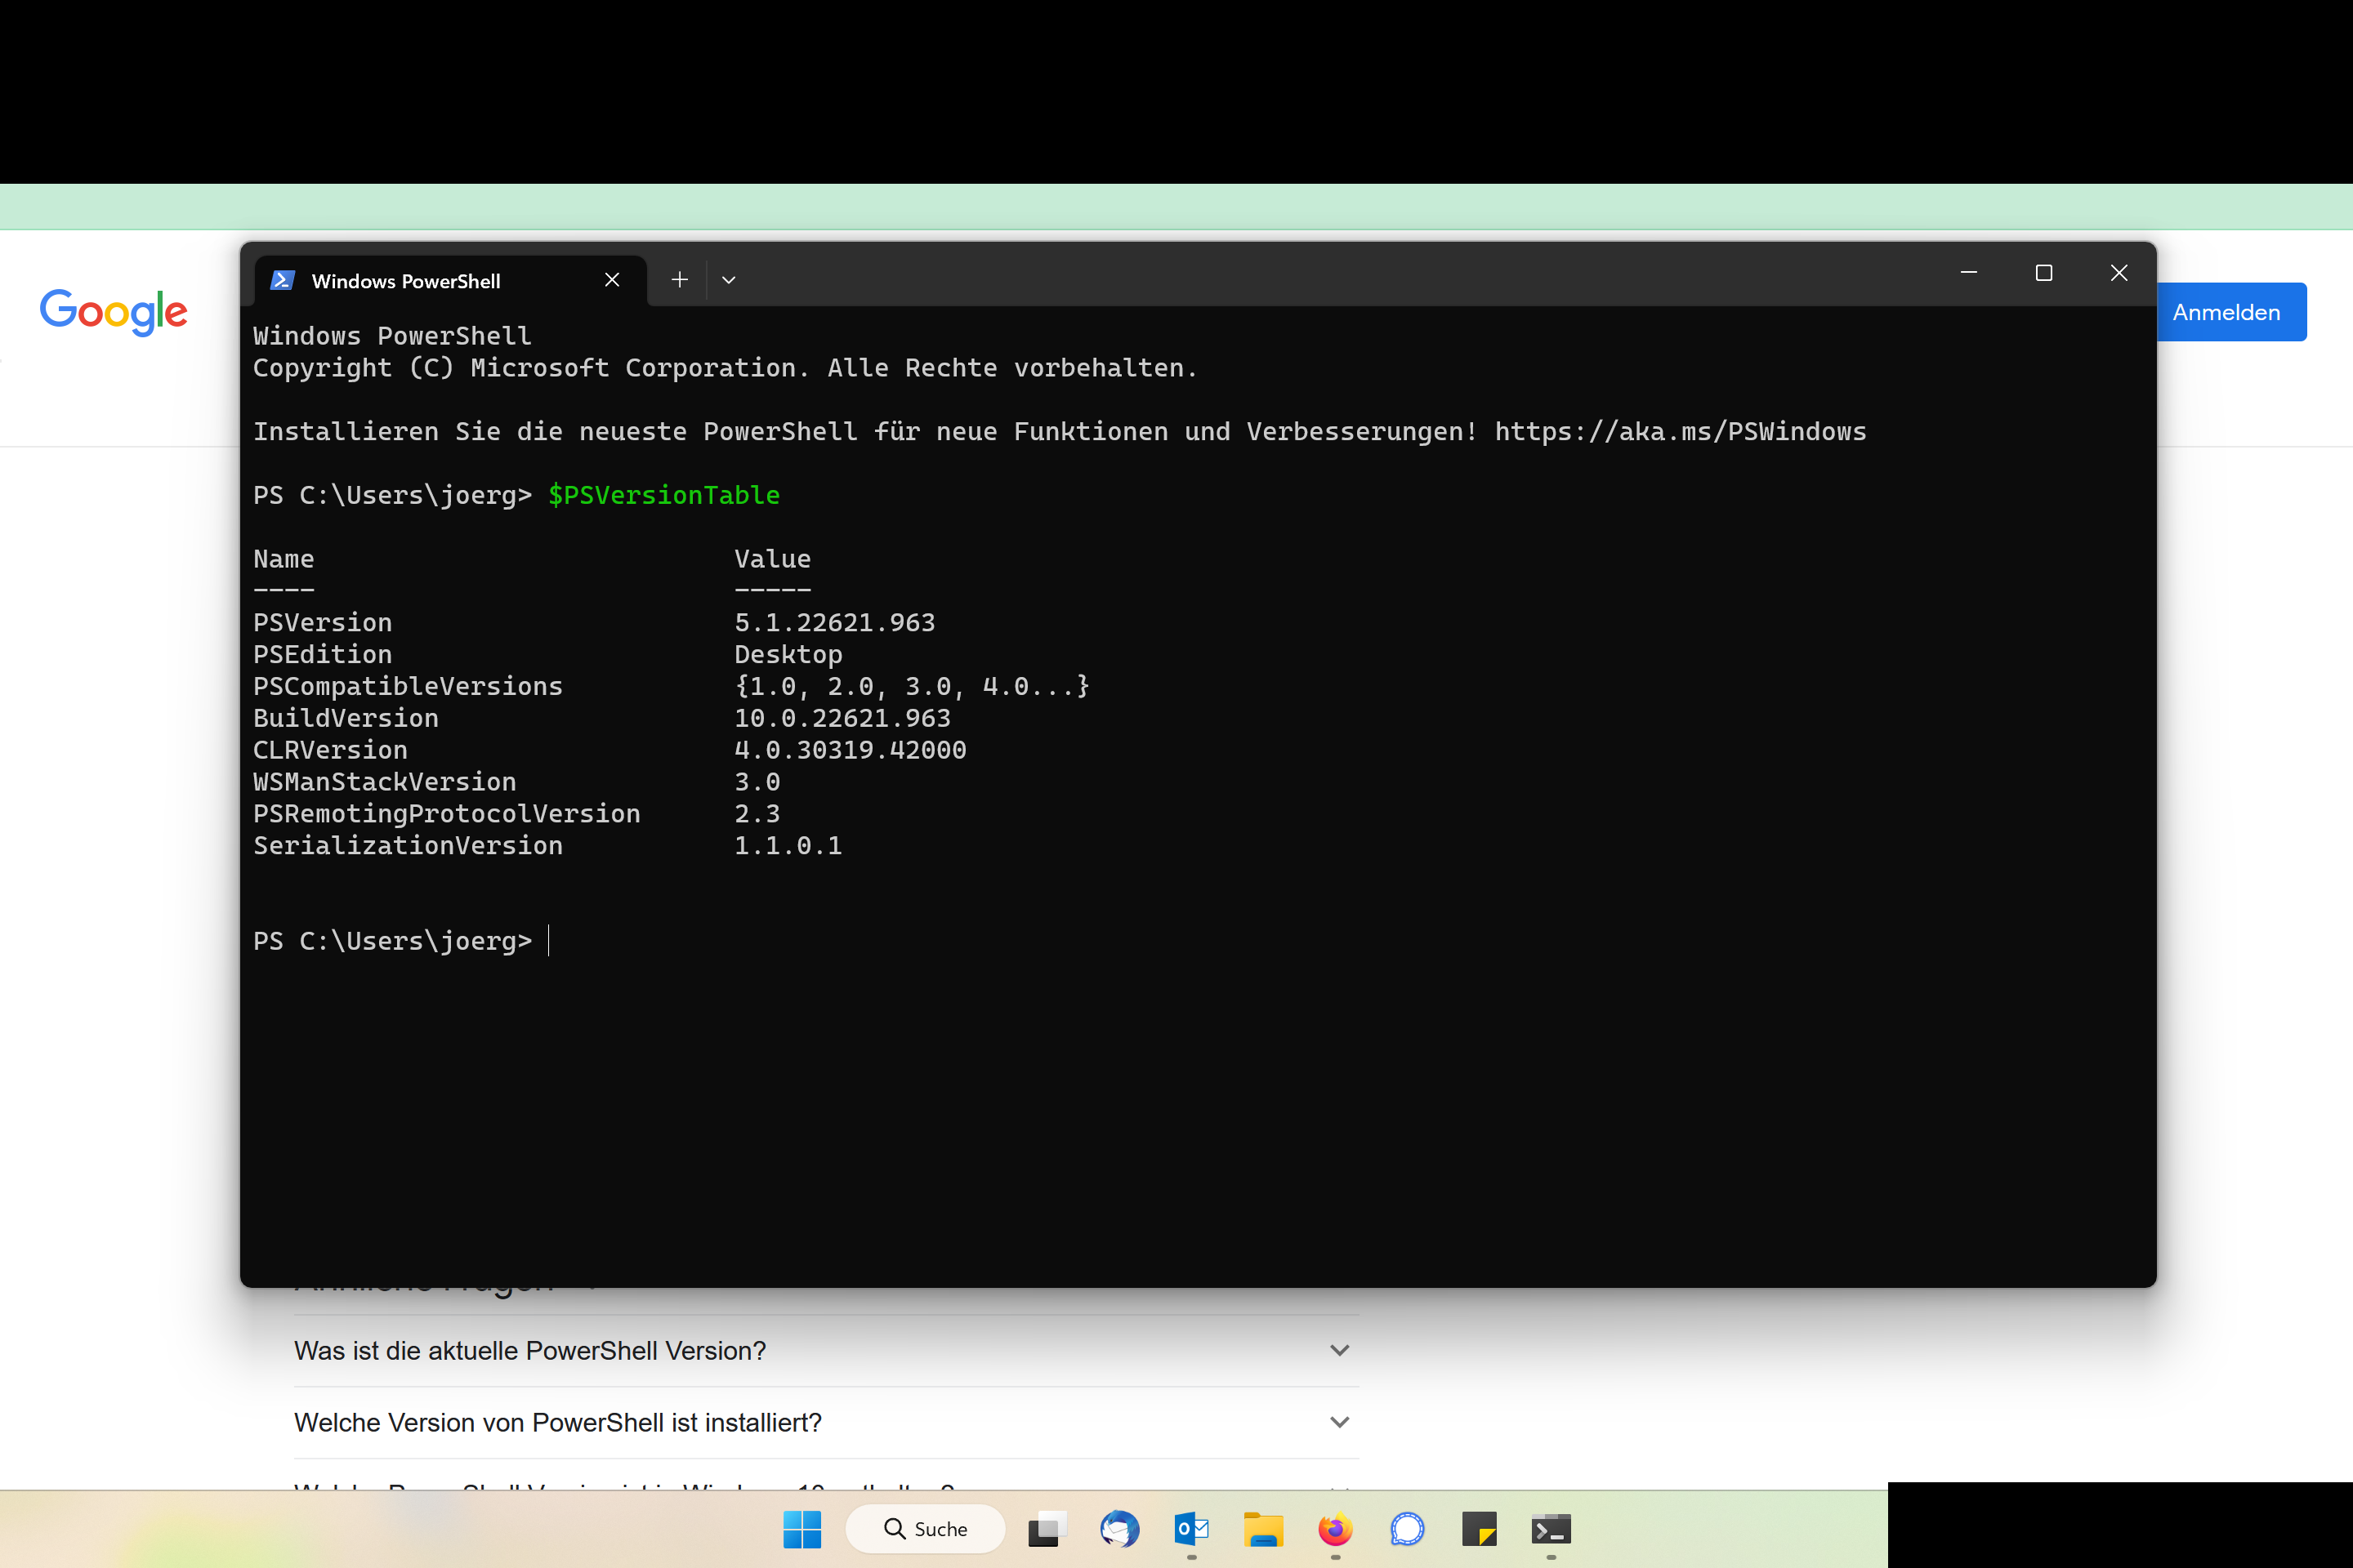Click the Value column header

coord(774,559)
